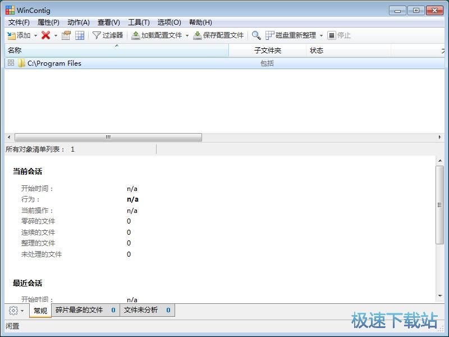Switch to 碎片最多的文件 tab
This screenshot has width=449, height=337.
click(x=85, y=310)
